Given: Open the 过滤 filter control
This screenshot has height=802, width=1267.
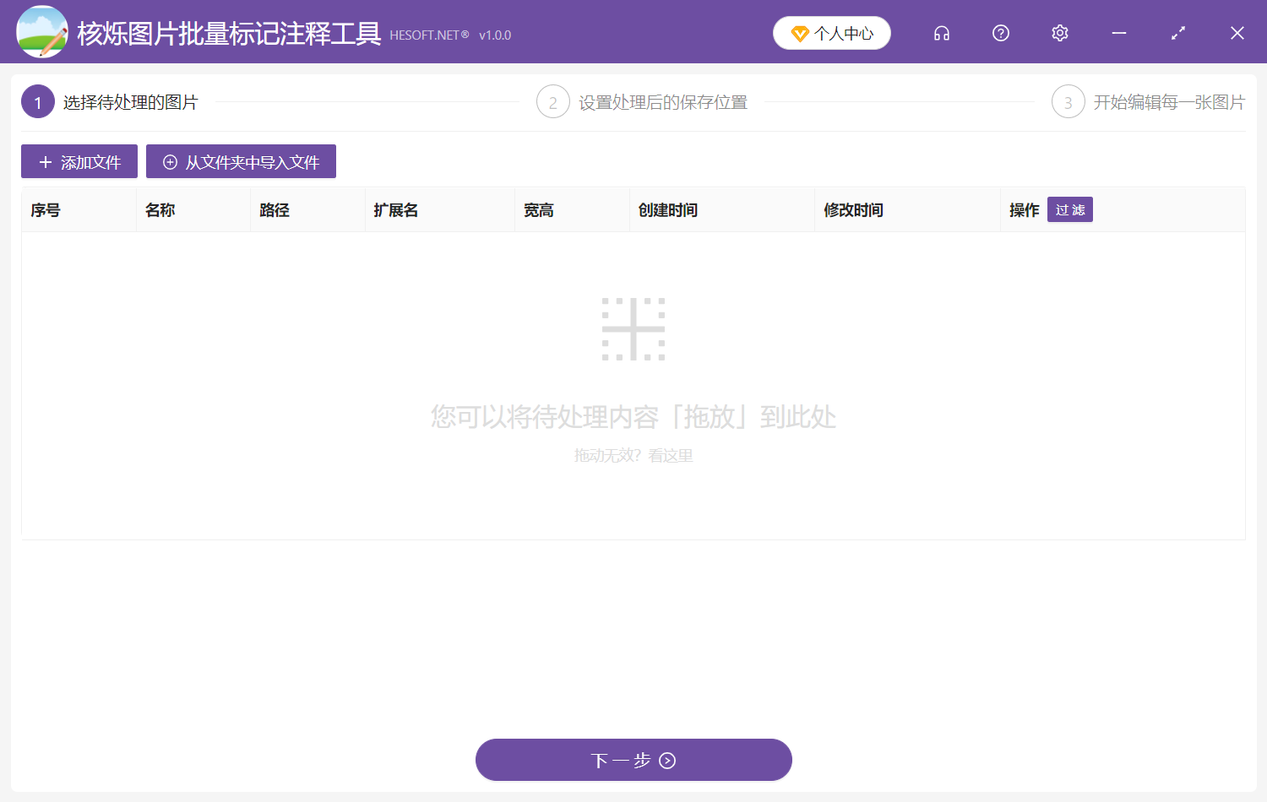Looking at the screenshot, I should pyautogui.click(x=1069, y=209).
